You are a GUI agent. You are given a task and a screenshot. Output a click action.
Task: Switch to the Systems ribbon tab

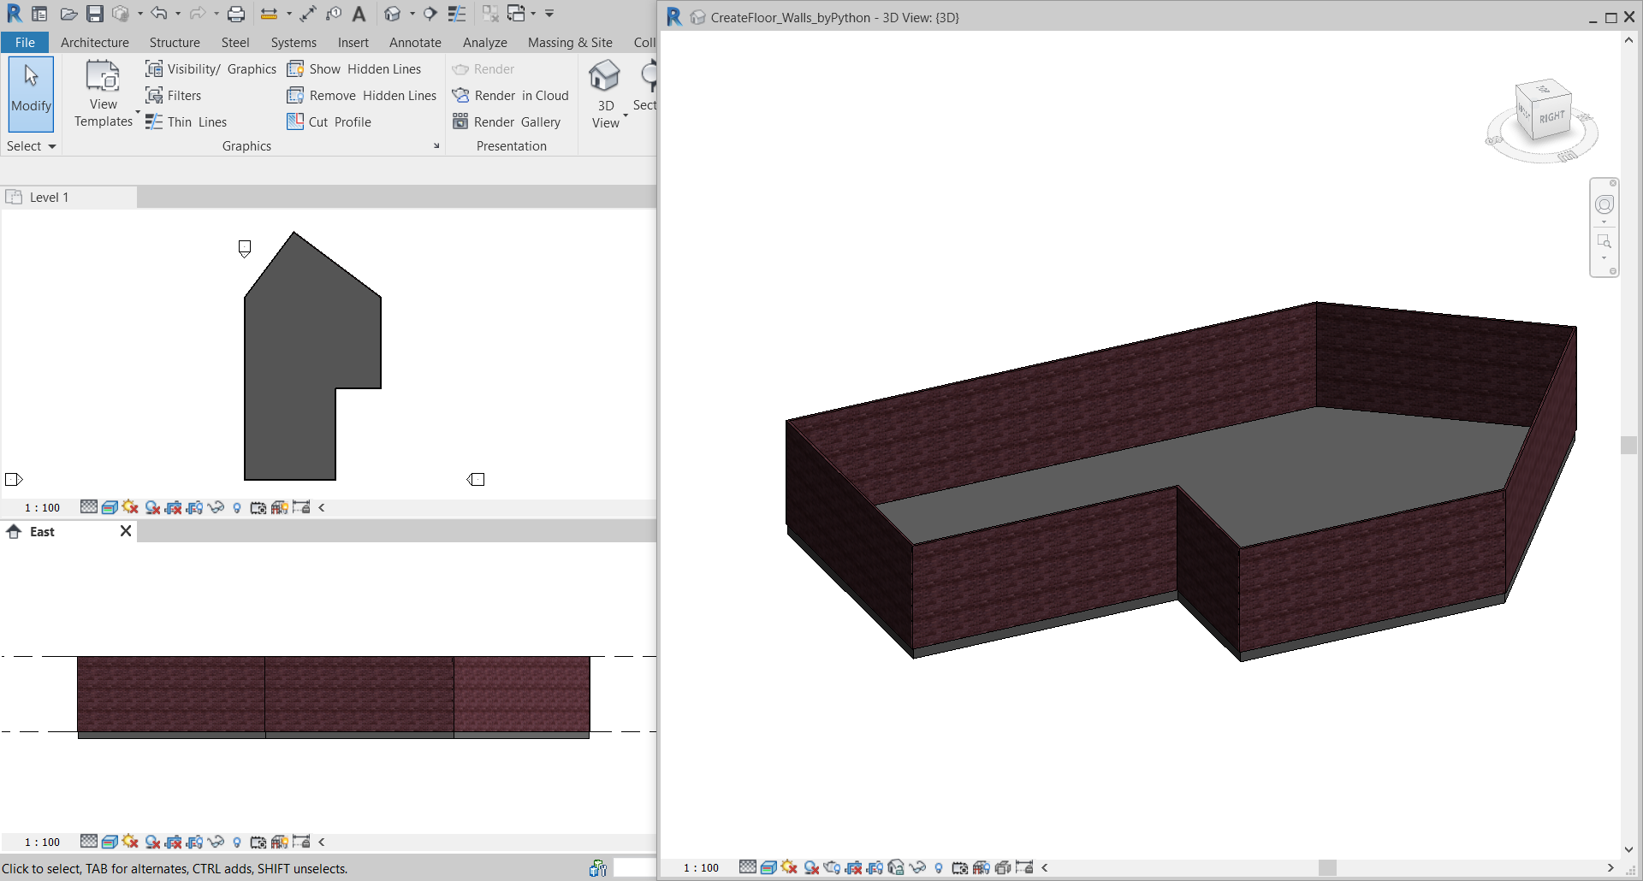pyautogui.click(x=294, y=42)
